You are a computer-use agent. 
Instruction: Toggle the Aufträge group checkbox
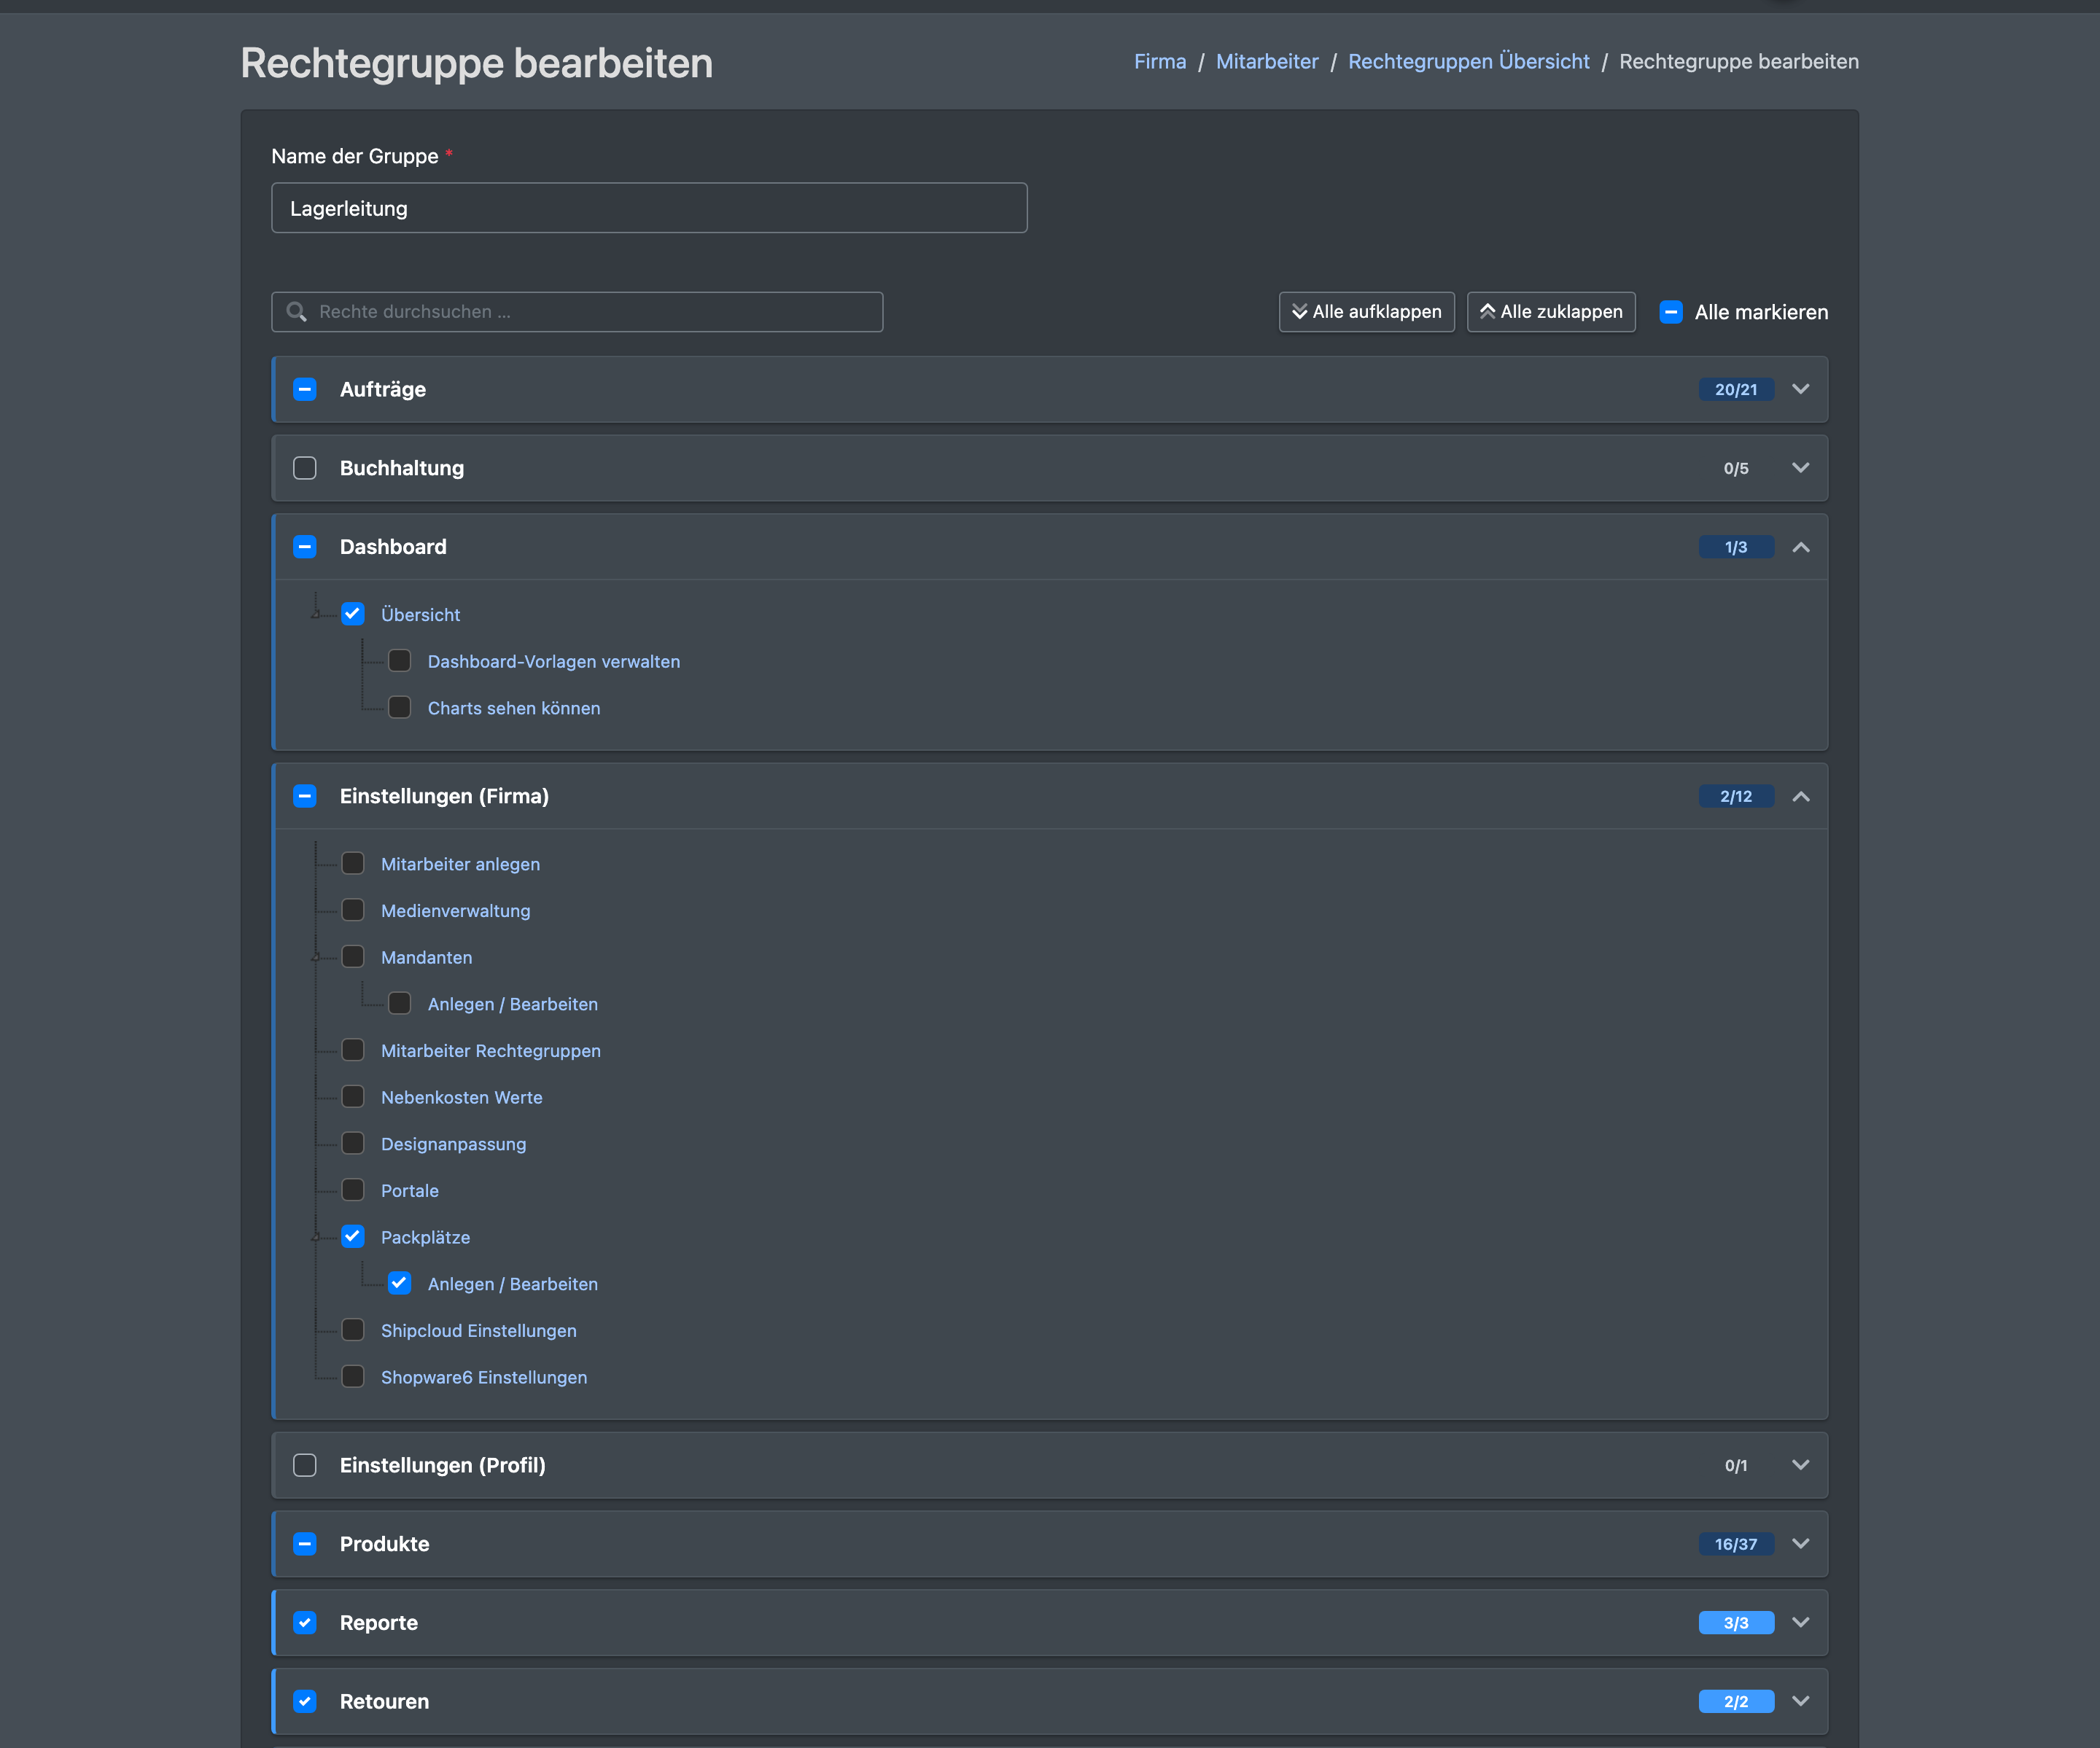point(305,390)
